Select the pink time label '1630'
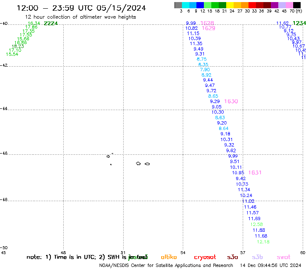306x269 pixels. [231, 101]
